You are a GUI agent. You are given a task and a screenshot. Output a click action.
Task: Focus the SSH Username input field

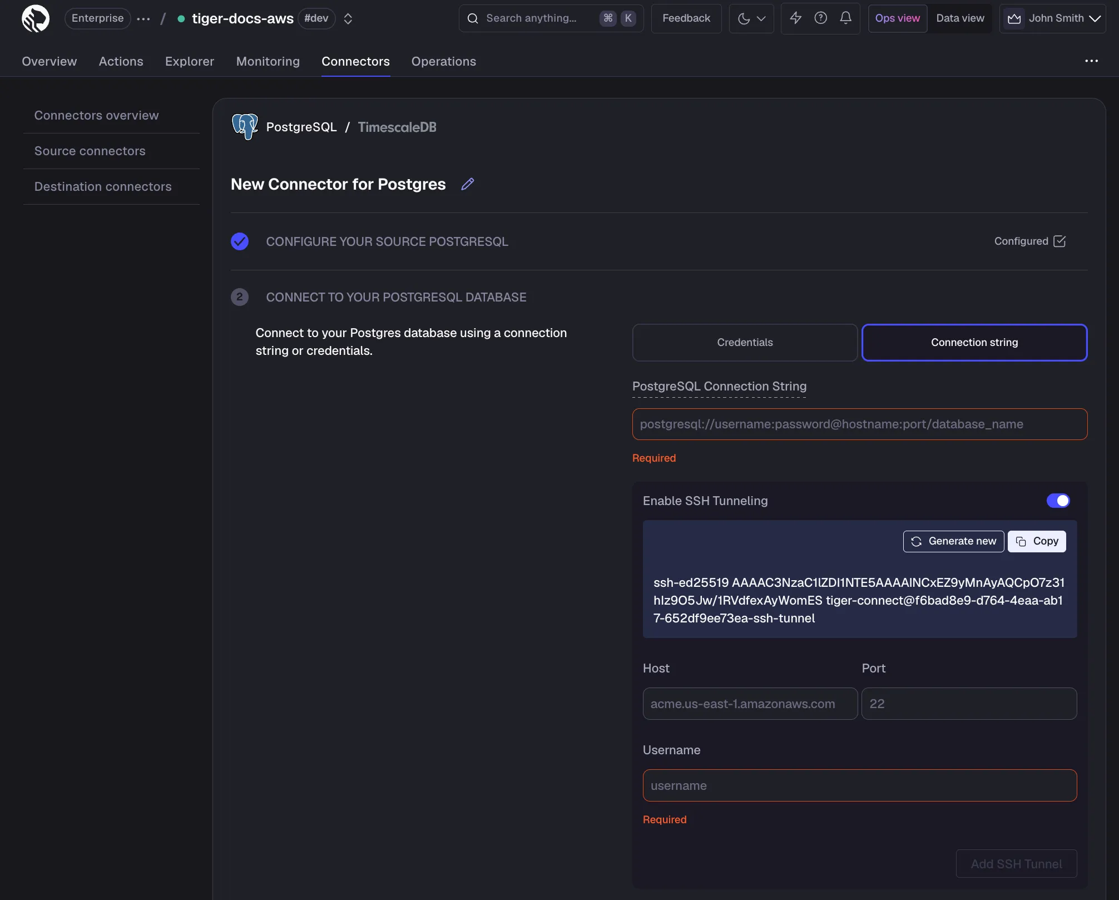(x=860, y=785)
